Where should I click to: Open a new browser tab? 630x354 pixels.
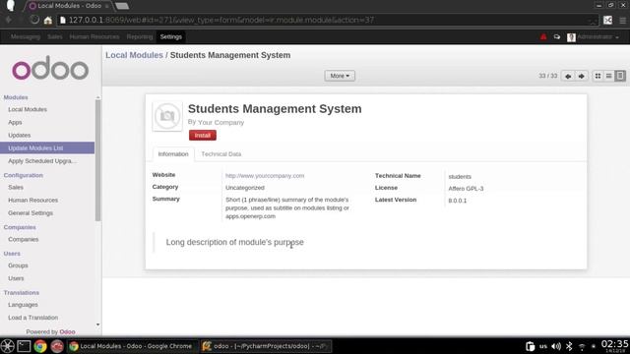(122, 6)
